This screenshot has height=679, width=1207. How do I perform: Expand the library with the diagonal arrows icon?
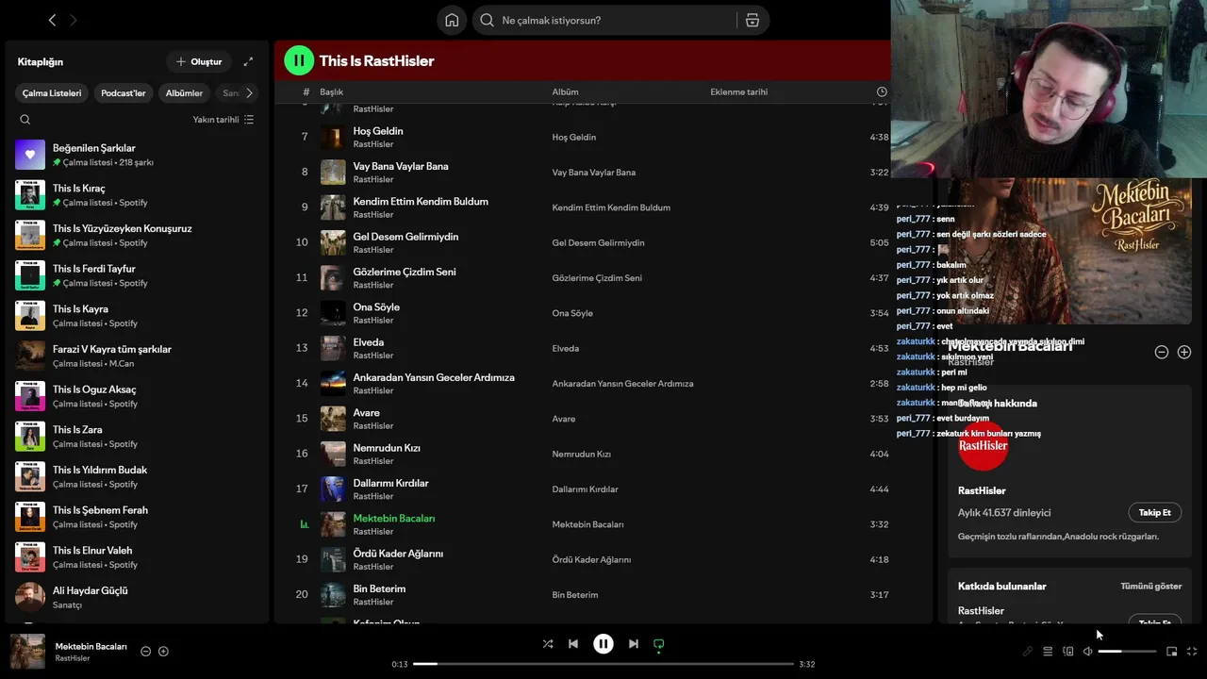248,61
